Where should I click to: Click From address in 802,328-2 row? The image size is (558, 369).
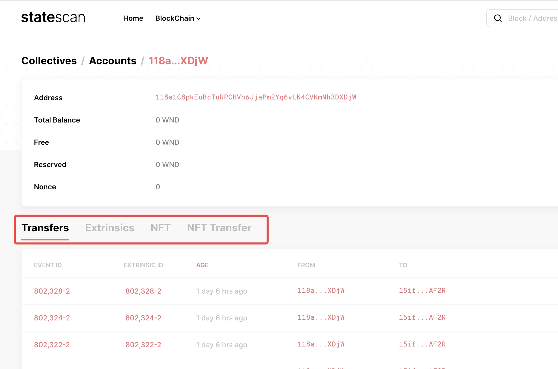[x=321, y=291]
